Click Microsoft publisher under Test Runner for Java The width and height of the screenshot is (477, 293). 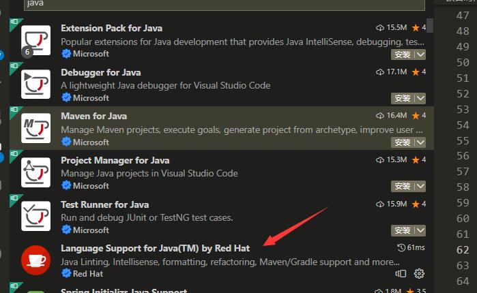pyautogui.click(x=91, y=230)
